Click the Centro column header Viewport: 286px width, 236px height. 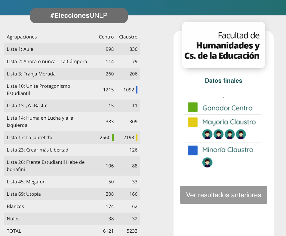106,37
